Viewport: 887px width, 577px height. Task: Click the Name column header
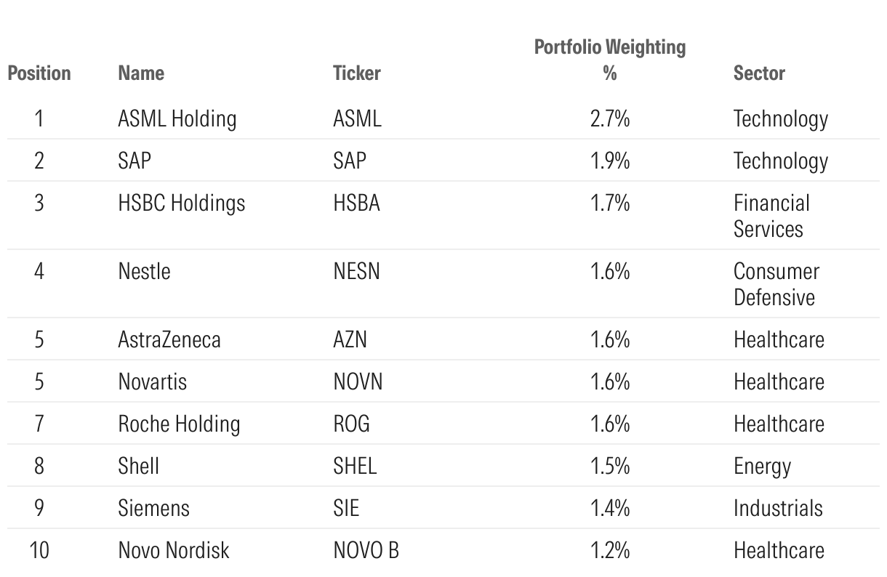pyautogui.click(x=141, y=73)
